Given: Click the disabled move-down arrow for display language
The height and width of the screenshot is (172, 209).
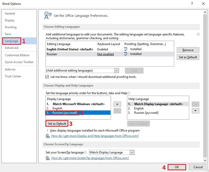Looking at the screenshot, I should pos(117,111).
